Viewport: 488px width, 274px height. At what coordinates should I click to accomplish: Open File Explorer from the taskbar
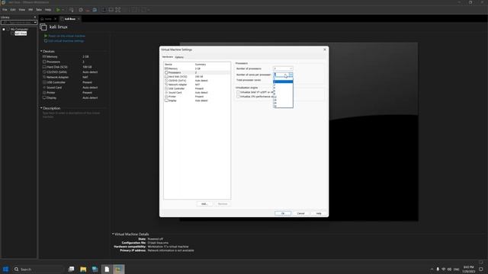tap(83, 269)
